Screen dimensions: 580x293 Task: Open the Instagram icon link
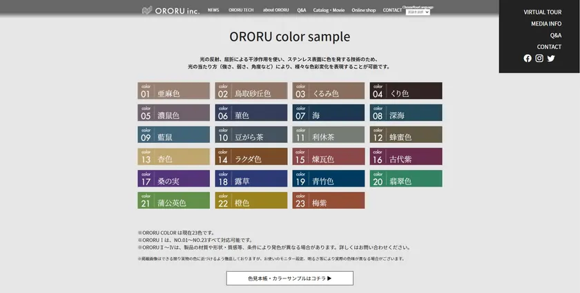pos(539,59)
